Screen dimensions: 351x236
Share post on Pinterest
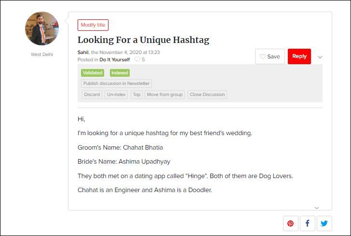click(x=291, y=223)
